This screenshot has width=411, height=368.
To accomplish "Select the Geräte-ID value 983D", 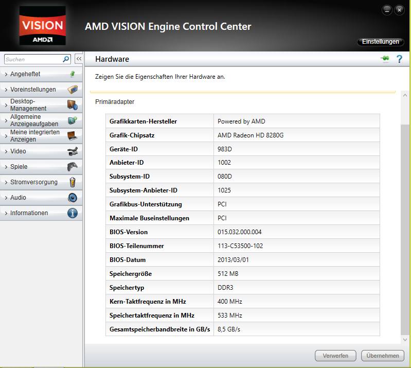I will point(225,149).
